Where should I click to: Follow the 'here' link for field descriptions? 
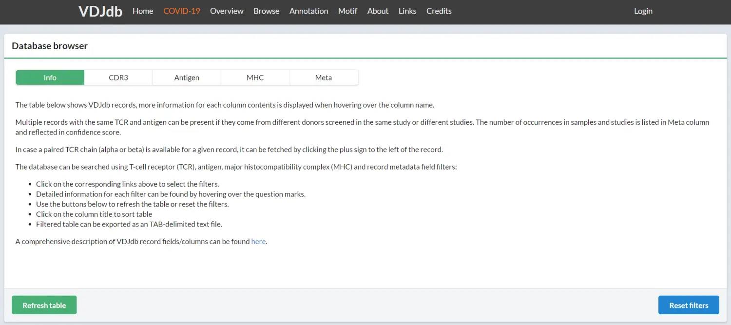point(259,241)
